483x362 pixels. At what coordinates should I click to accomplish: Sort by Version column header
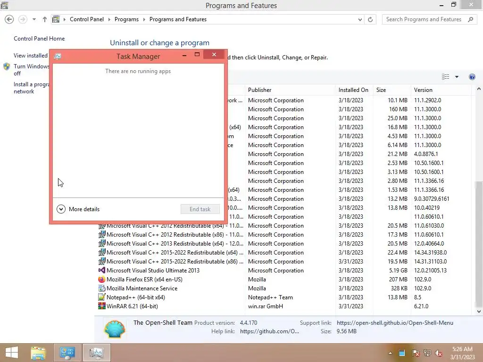tap(423, 90)
